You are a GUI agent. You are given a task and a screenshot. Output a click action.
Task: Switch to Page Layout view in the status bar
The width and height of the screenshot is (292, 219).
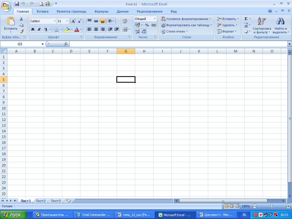click(x=232, y=206)
